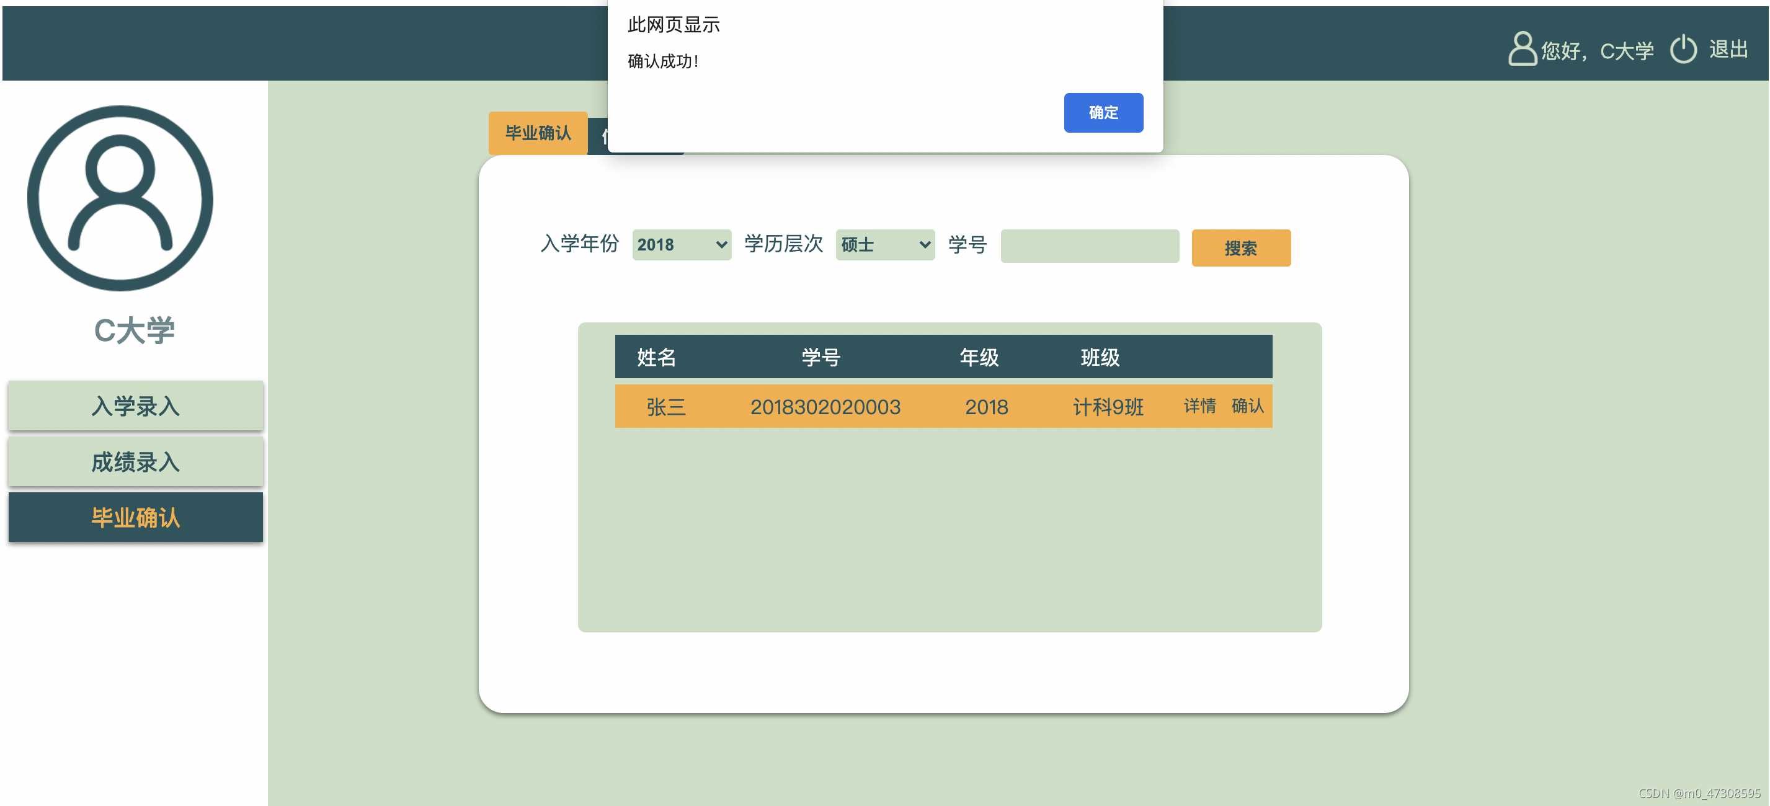Click 您好, C大学 greeting text
1770x806 pixels.
coord(1596,50)
